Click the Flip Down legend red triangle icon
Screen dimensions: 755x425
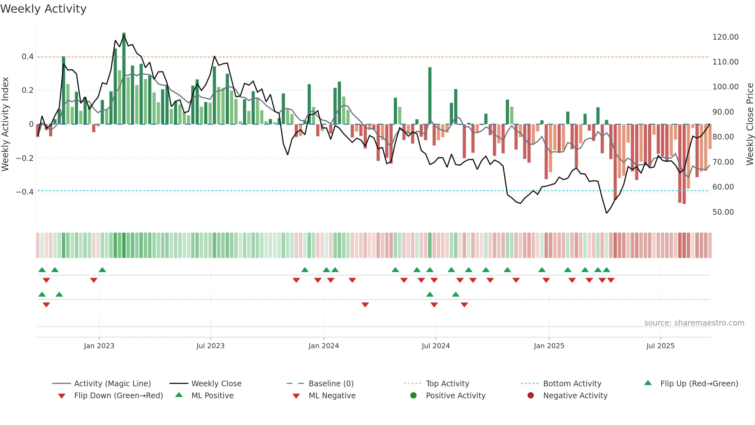[62, 396]
